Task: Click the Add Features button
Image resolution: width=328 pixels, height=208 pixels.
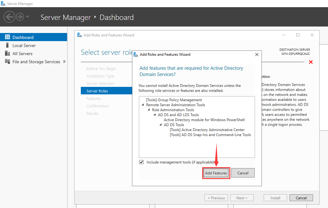Action: tap(216, 173)
